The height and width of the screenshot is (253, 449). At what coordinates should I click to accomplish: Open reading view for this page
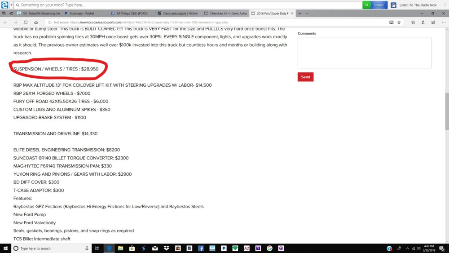[391, 22]
